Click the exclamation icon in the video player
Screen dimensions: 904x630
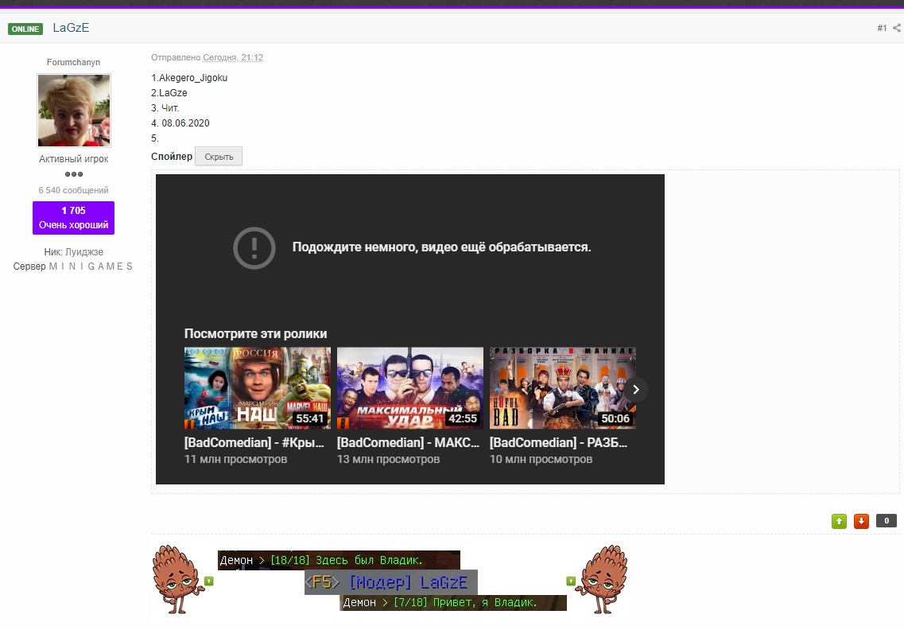[x=254, y=248]
